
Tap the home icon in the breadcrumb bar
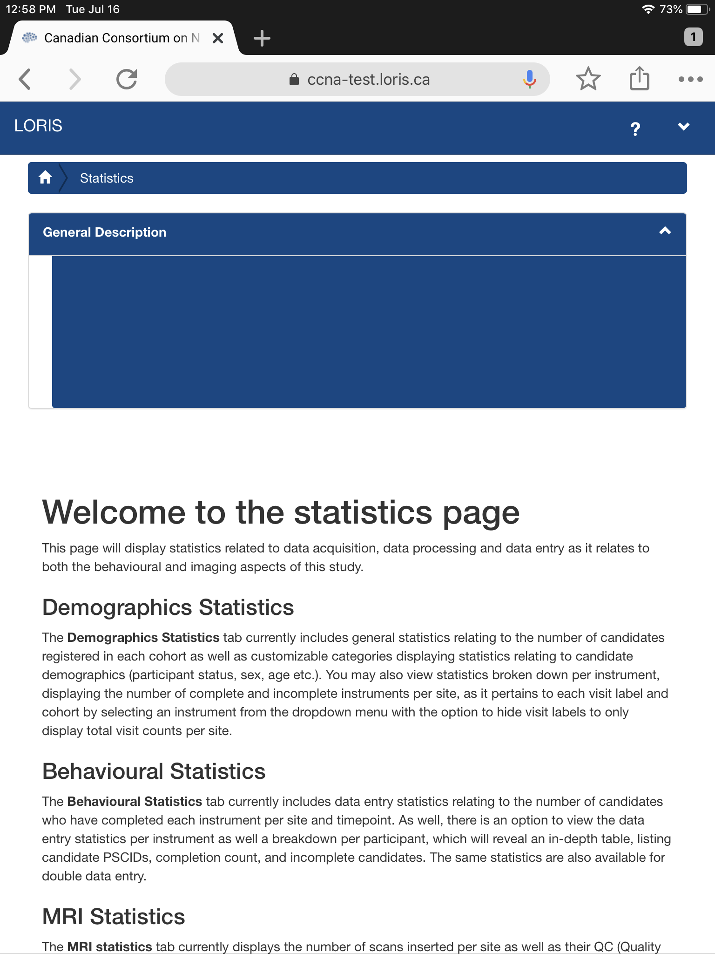point(46,177)
